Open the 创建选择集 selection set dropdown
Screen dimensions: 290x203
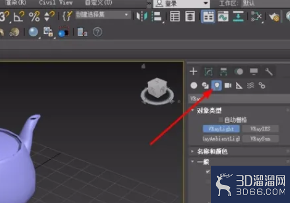coord(103,15)
